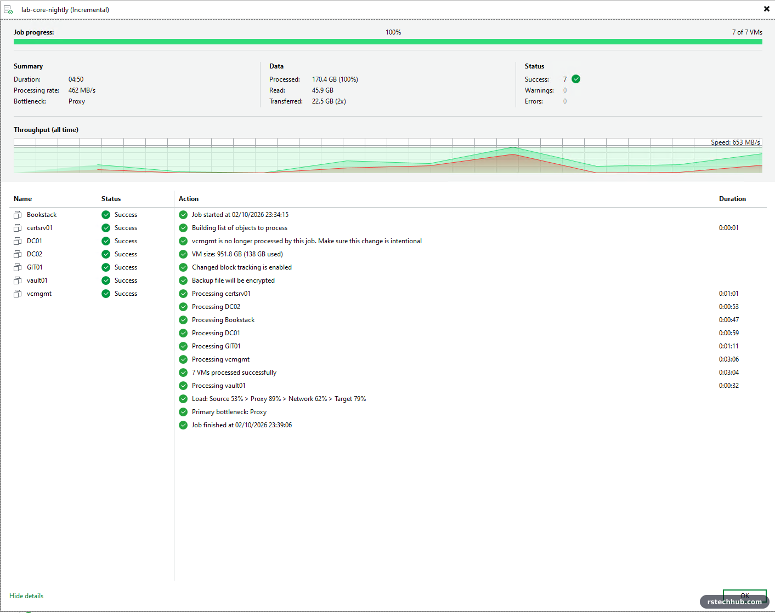Click the VM icon next to DC02
This screenshot has width=775, height=613.
18,254
